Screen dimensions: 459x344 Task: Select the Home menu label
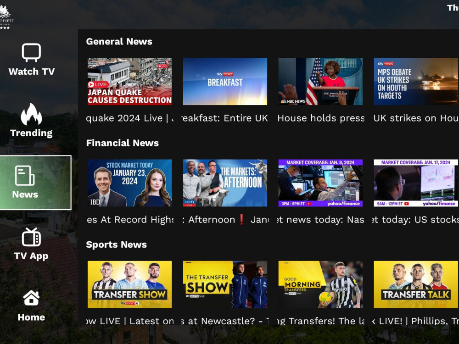pos(31,317)
